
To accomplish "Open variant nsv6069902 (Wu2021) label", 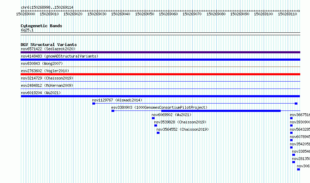I will pyautogui.click(x=171, y=115).
